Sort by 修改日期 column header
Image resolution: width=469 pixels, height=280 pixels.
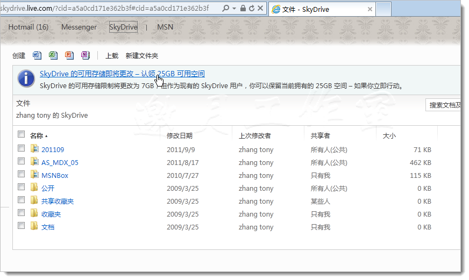(180, 135)
